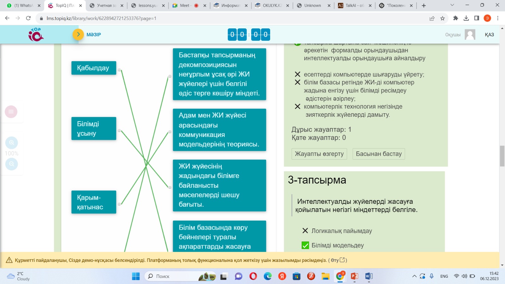505x284 pixels.
Task: Click the pink hamburger menu button
Action: (x=11, y=112)
